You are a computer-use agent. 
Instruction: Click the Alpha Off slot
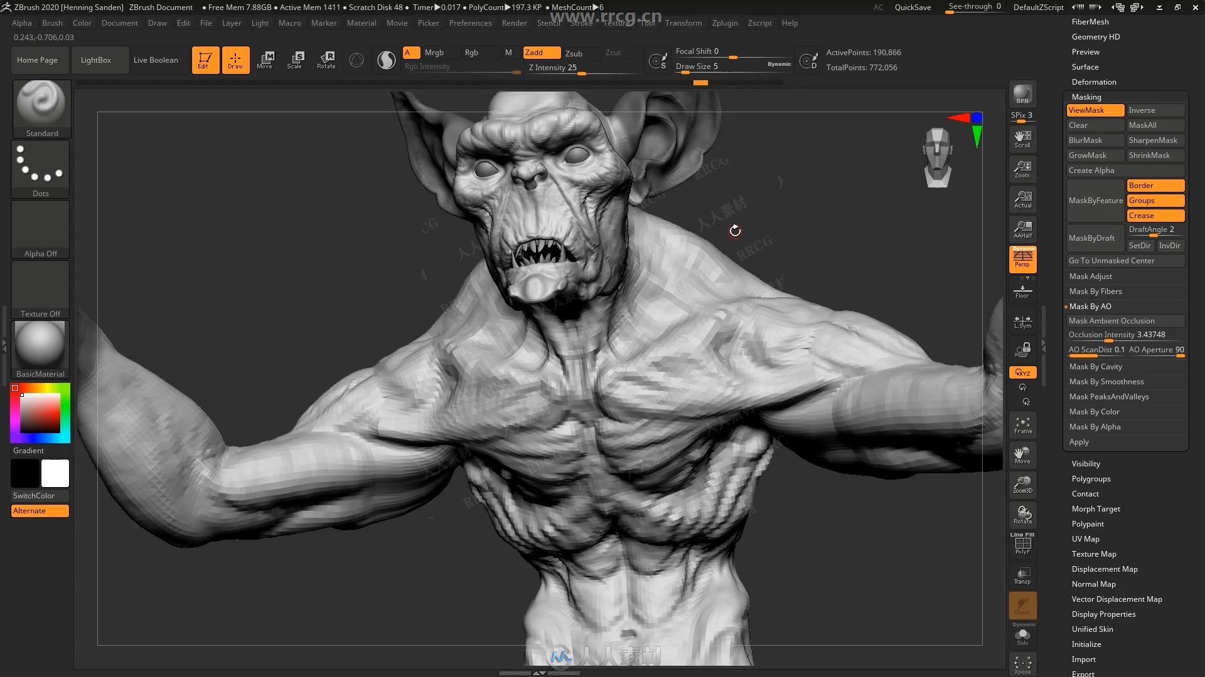(x=41, y=229)
